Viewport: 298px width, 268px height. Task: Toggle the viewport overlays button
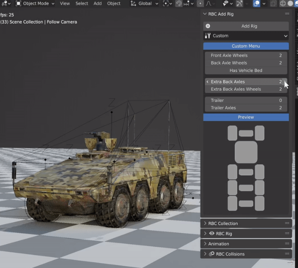coord(257,4)
